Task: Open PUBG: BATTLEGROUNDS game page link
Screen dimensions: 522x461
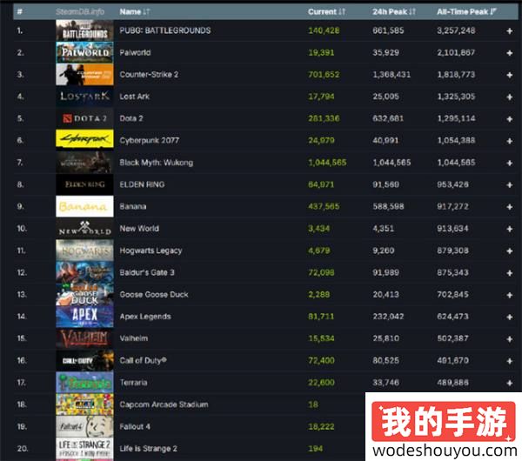Action: click(x=165, y=30)
